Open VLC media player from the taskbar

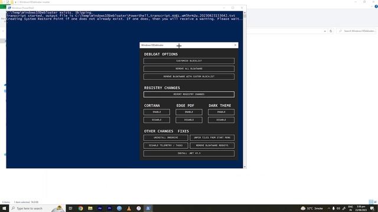pos(129,208)
